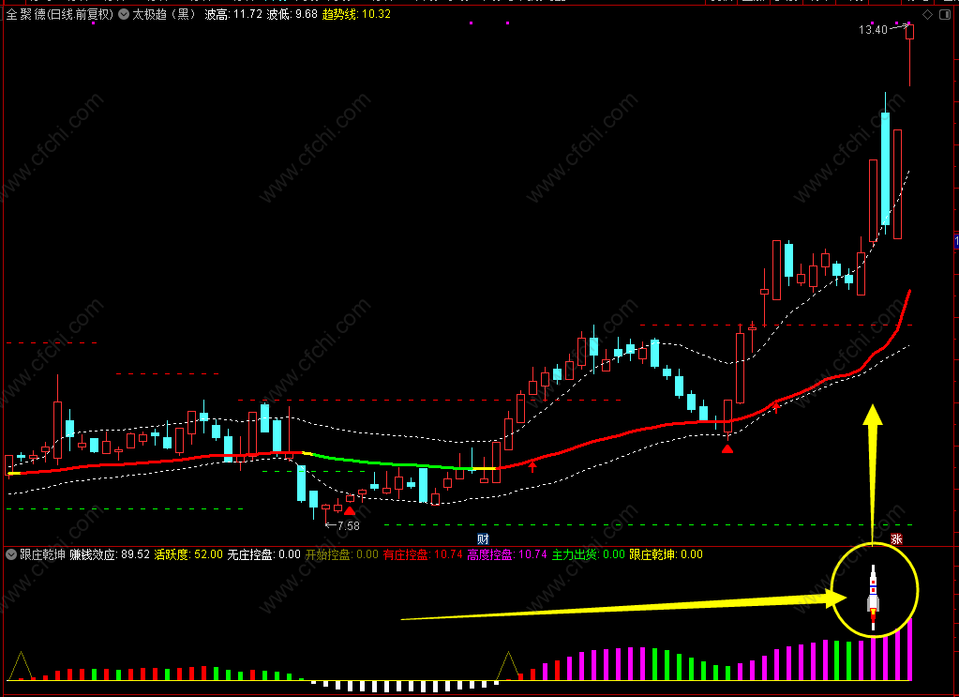
Task: Click the 太极趋(黑) indicator name
Action: coord(164,14)
